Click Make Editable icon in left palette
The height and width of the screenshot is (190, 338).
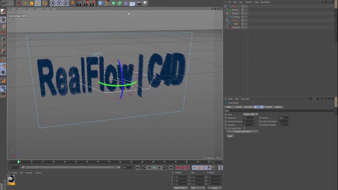3,12
